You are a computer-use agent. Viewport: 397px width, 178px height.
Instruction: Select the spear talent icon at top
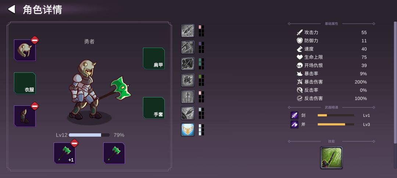(x=187, y=31)
